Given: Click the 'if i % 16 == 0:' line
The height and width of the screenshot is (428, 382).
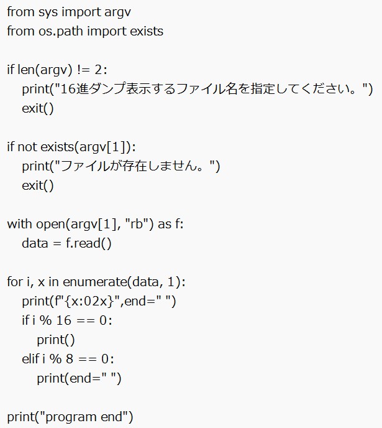Looking at the screenshot, I should (x=66, y=320).
